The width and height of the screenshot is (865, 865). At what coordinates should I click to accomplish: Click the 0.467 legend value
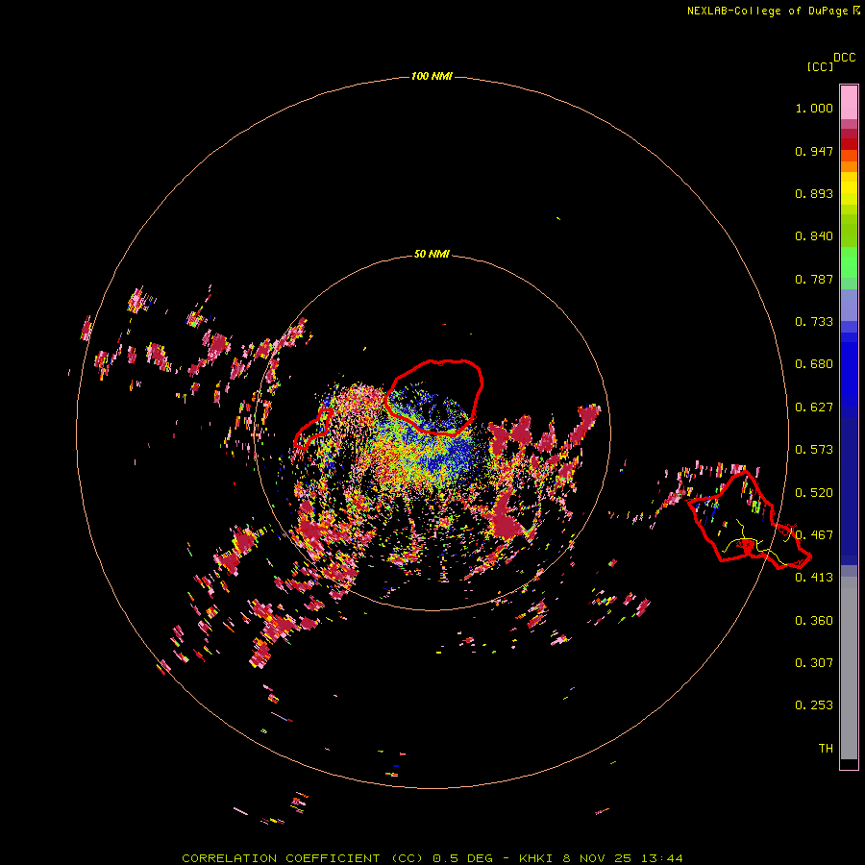(x=814, y=535)
